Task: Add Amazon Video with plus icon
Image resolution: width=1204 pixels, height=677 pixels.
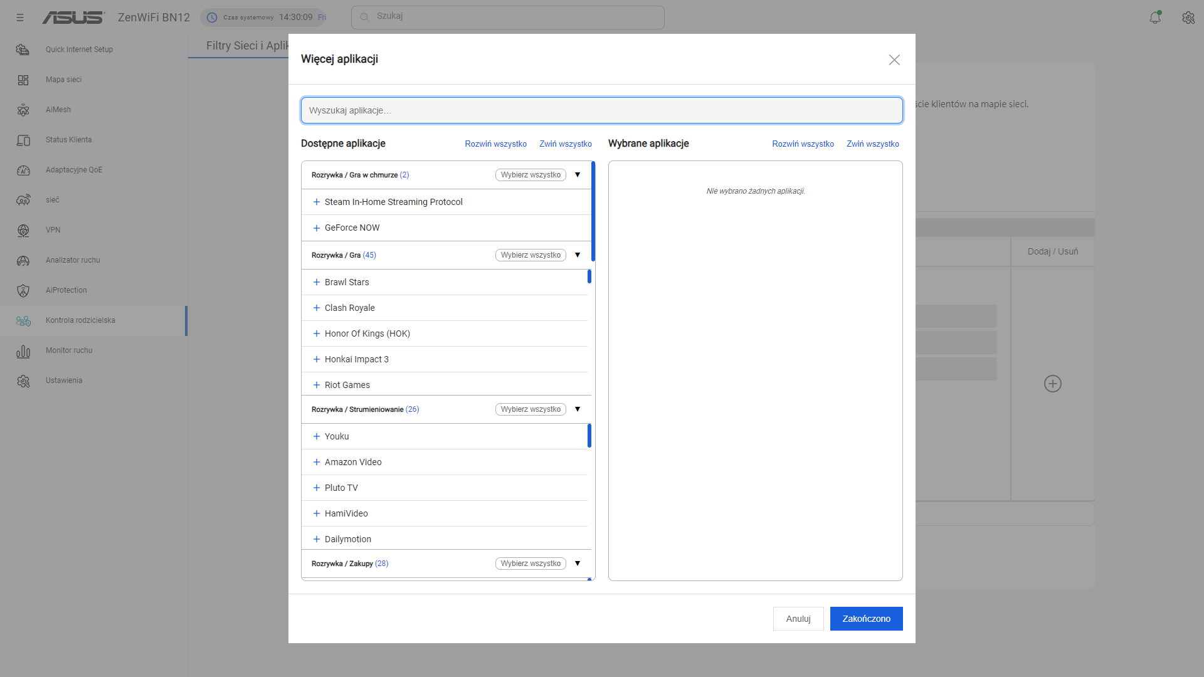Action: click(317, 462)
